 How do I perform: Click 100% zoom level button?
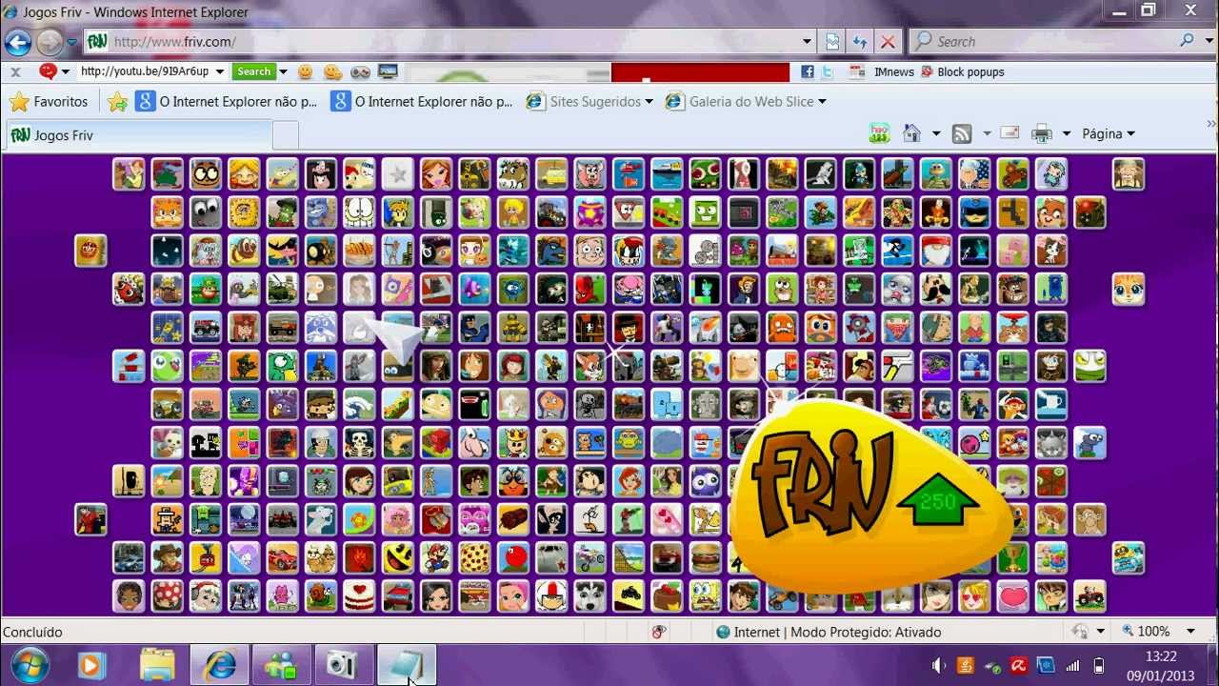tap(1146, 632)
